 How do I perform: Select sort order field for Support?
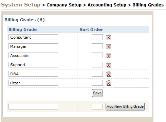click(97, 65)
